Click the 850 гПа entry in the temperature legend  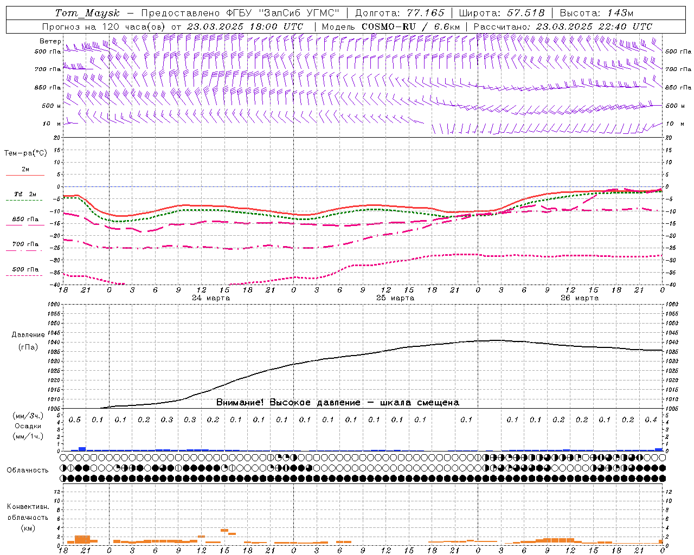(x=25, y=220)
